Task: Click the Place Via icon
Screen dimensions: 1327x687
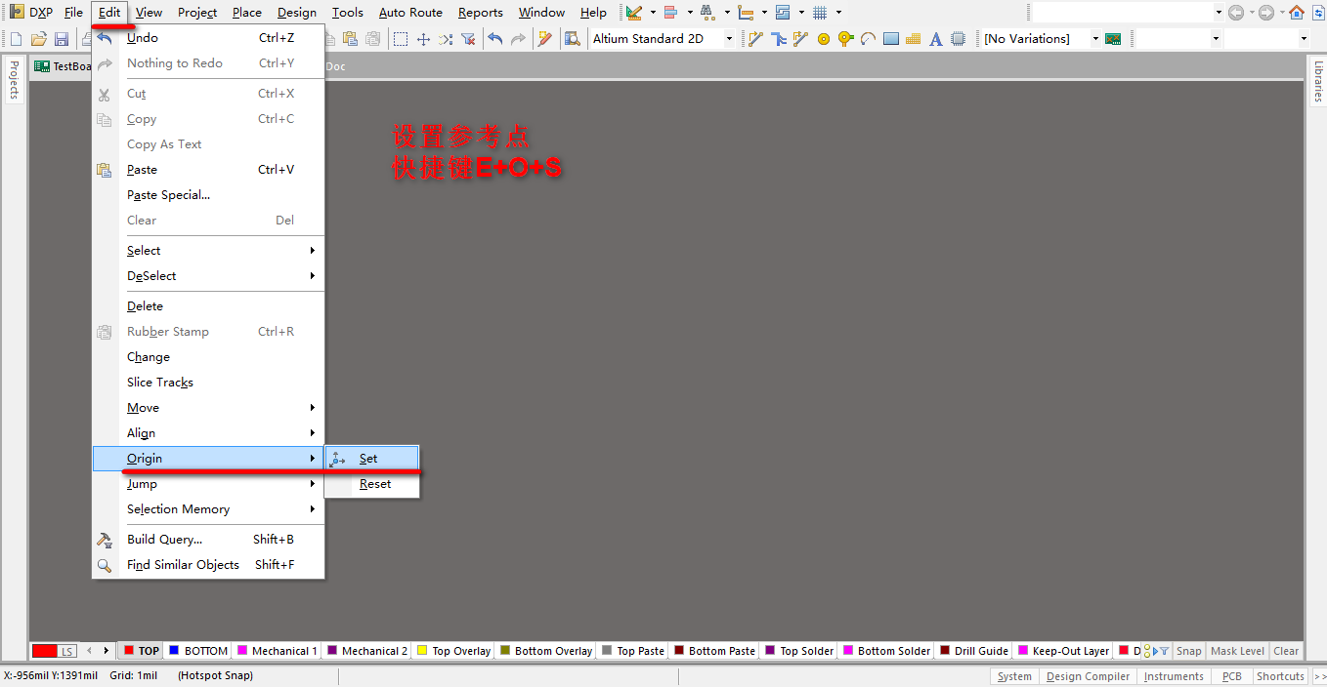Action: [x=845, y=39]
